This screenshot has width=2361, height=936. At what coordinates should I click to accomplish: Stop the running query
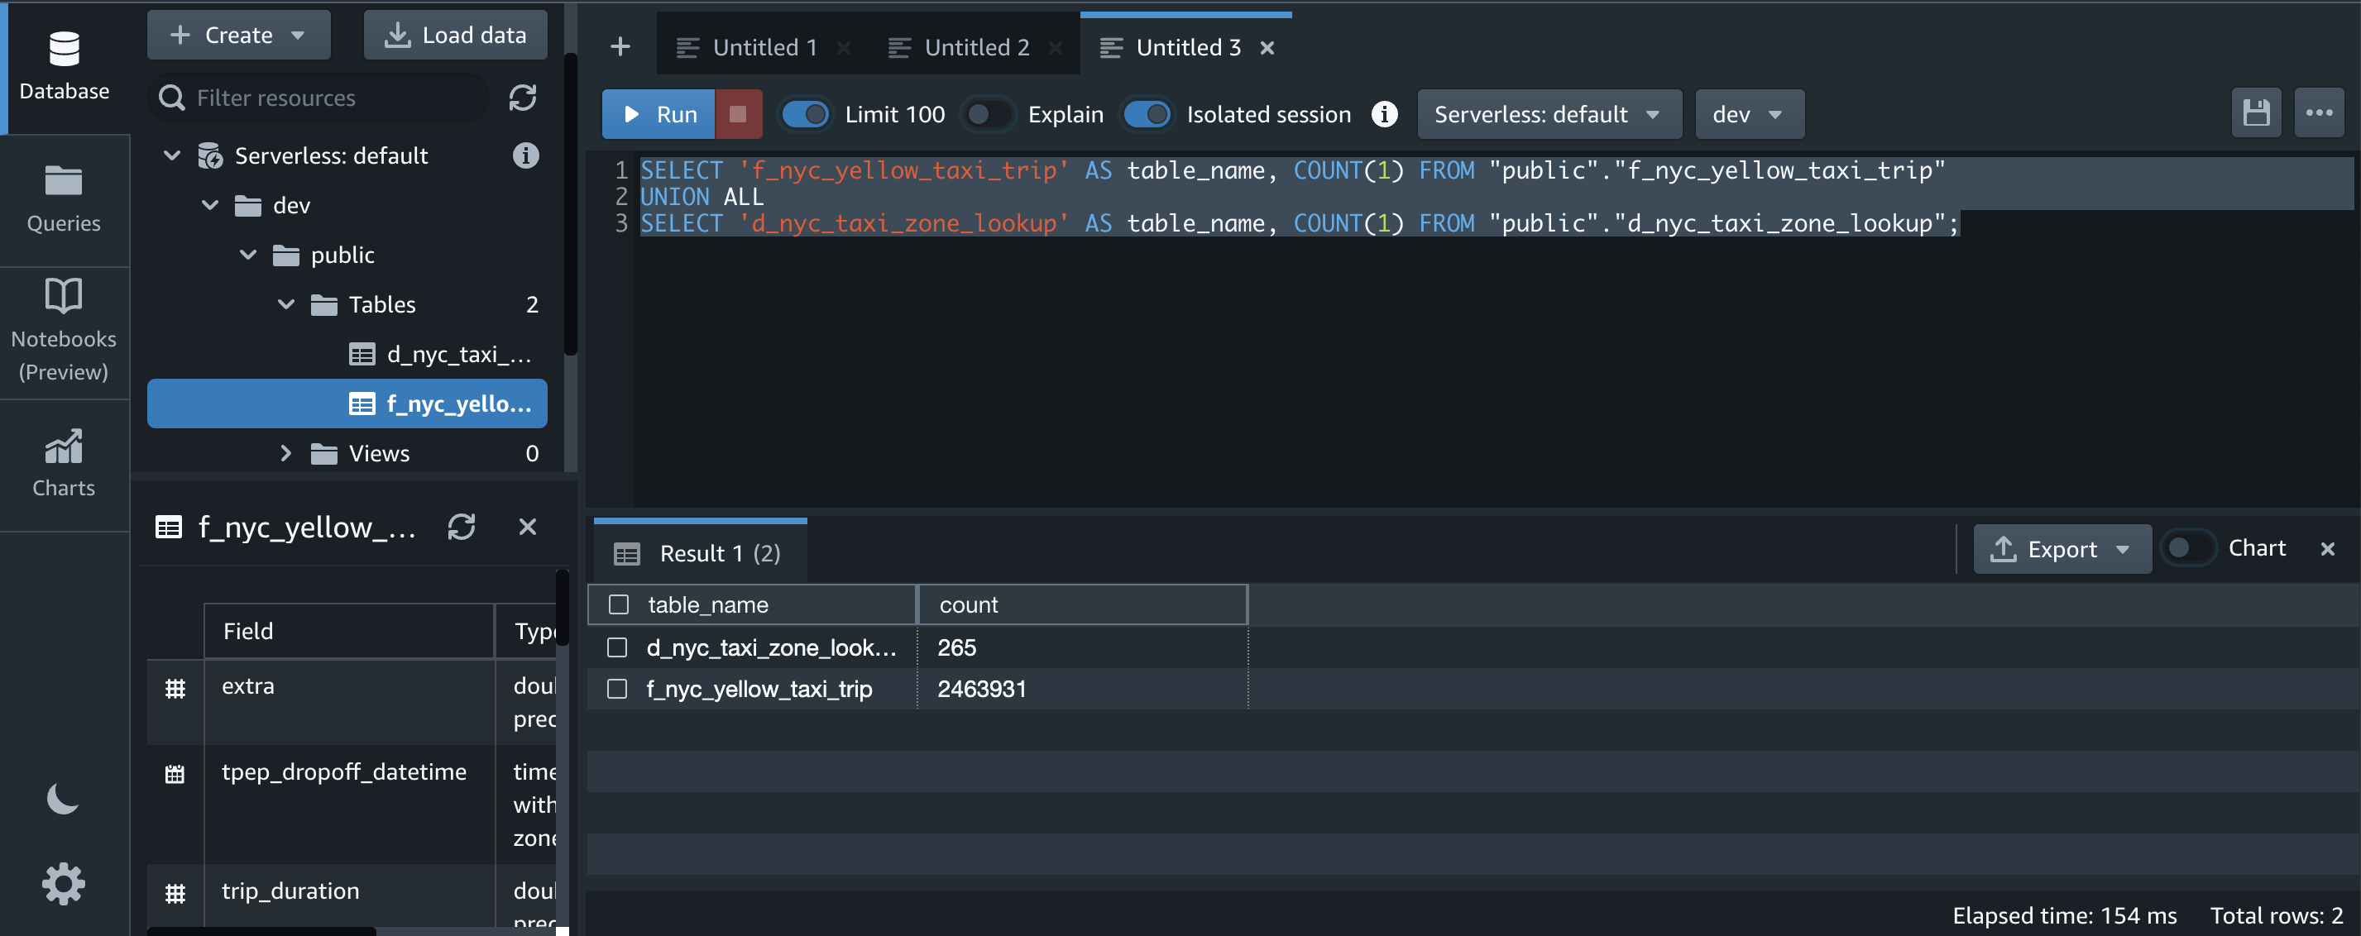pos(738,113)
